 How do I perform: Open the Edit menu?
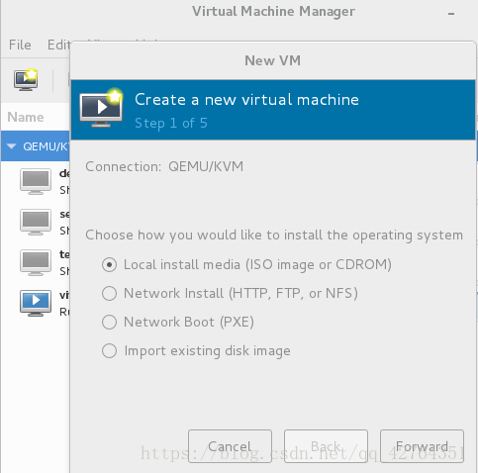pos(58,45)
